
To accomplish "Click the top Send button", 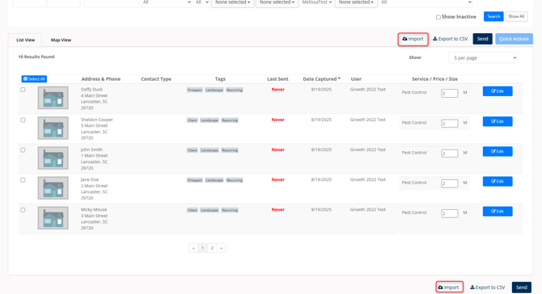I will (482, 39).
